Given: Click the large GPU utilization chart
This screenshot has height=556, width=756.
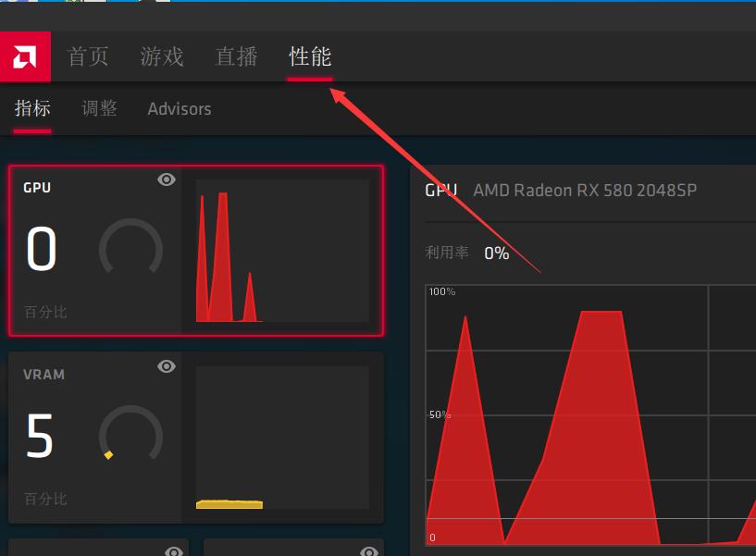Looking at the screenshot, I should pyautogui.click(x=590, y=415).
